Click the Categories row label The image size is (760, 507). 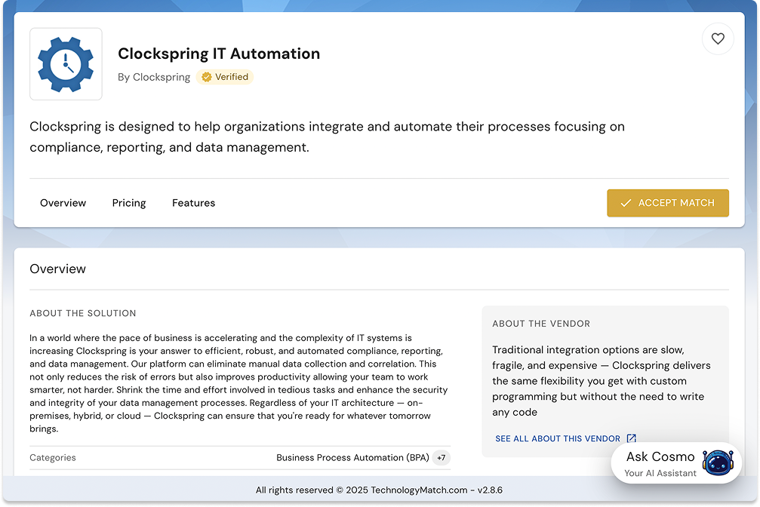[x=53, y=457]
